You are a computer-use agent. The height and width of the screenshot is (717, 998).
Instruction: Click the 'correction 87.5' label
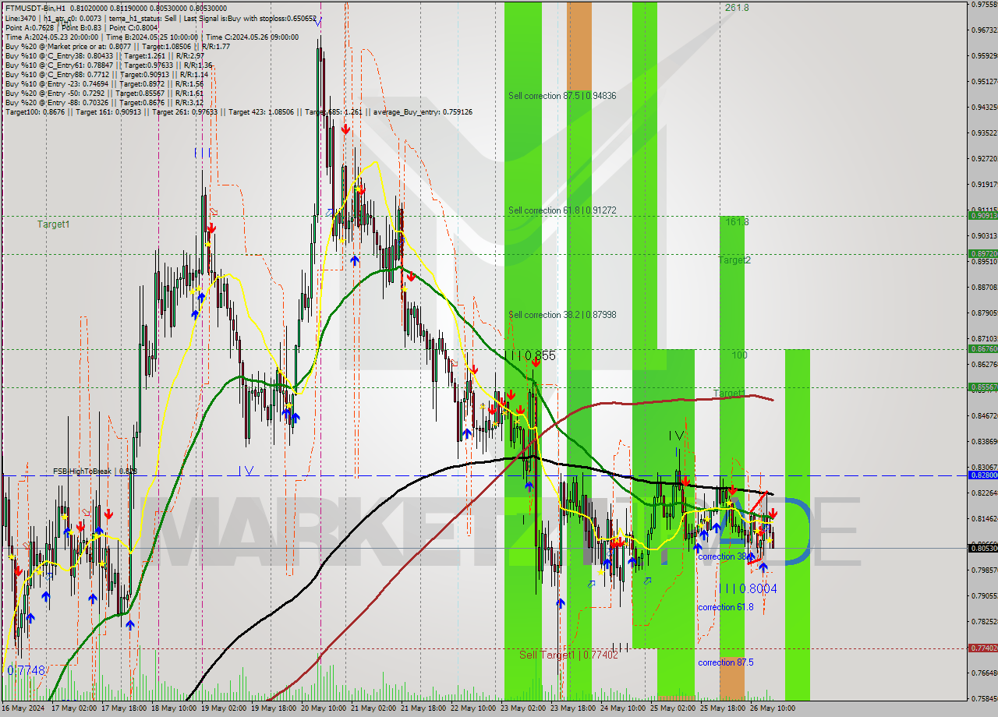click(726, 662)
